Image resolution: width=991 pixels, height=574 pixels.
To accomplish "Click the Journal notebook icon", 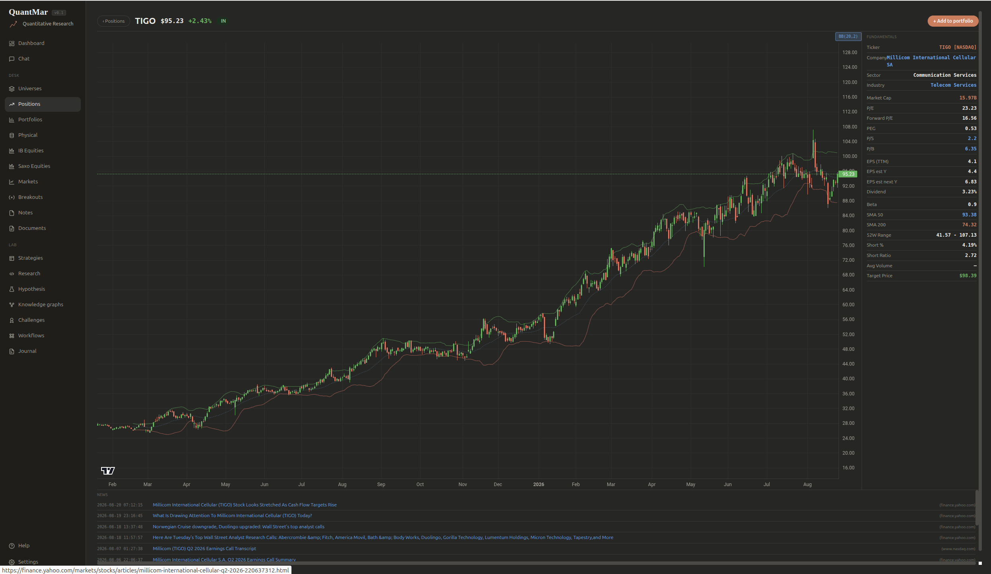I will tap(12, 351).
